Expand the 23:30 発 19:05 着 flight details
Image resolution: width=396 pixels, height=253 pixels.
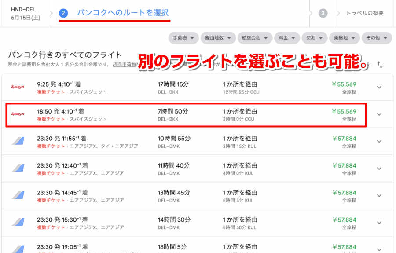coord(379,249)
